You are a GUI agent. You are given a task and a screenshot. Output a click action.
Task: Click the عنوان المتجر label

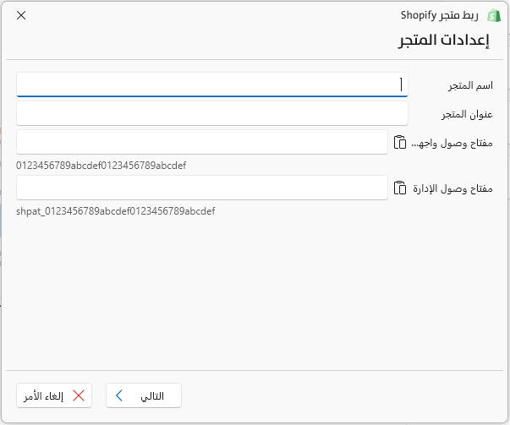point(467,114)
